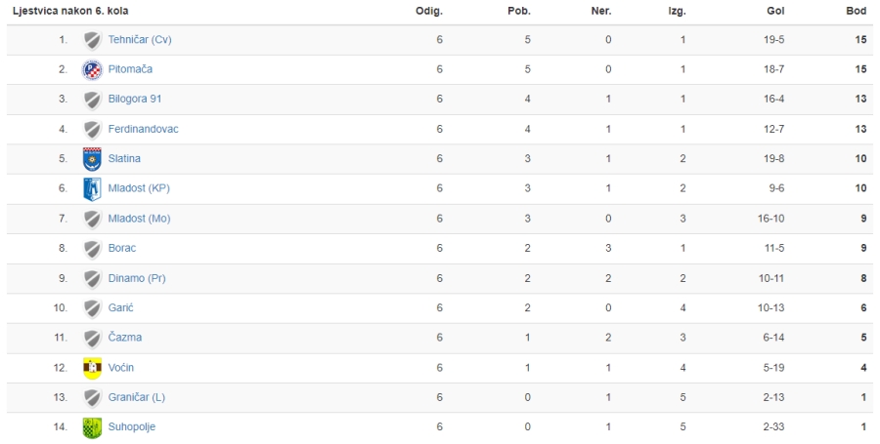
Task: Click the Slatina club crest icon
Action: 92,159
